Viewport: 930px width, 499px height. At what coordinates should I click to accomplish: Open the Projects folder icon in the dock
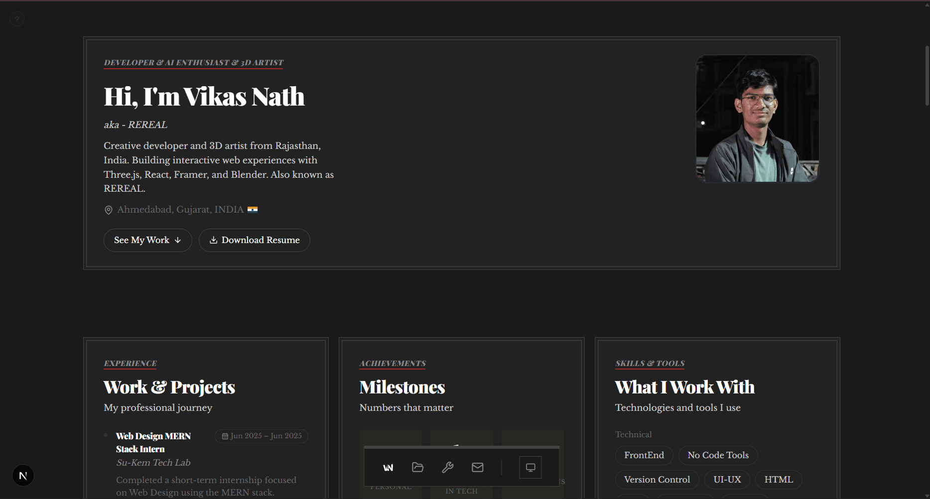pos(418,467)
